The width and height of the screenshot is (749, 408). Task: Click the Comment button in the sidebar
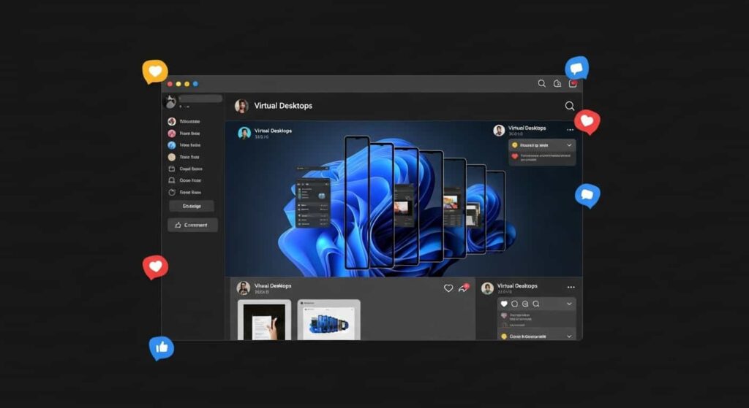[192, 225]
